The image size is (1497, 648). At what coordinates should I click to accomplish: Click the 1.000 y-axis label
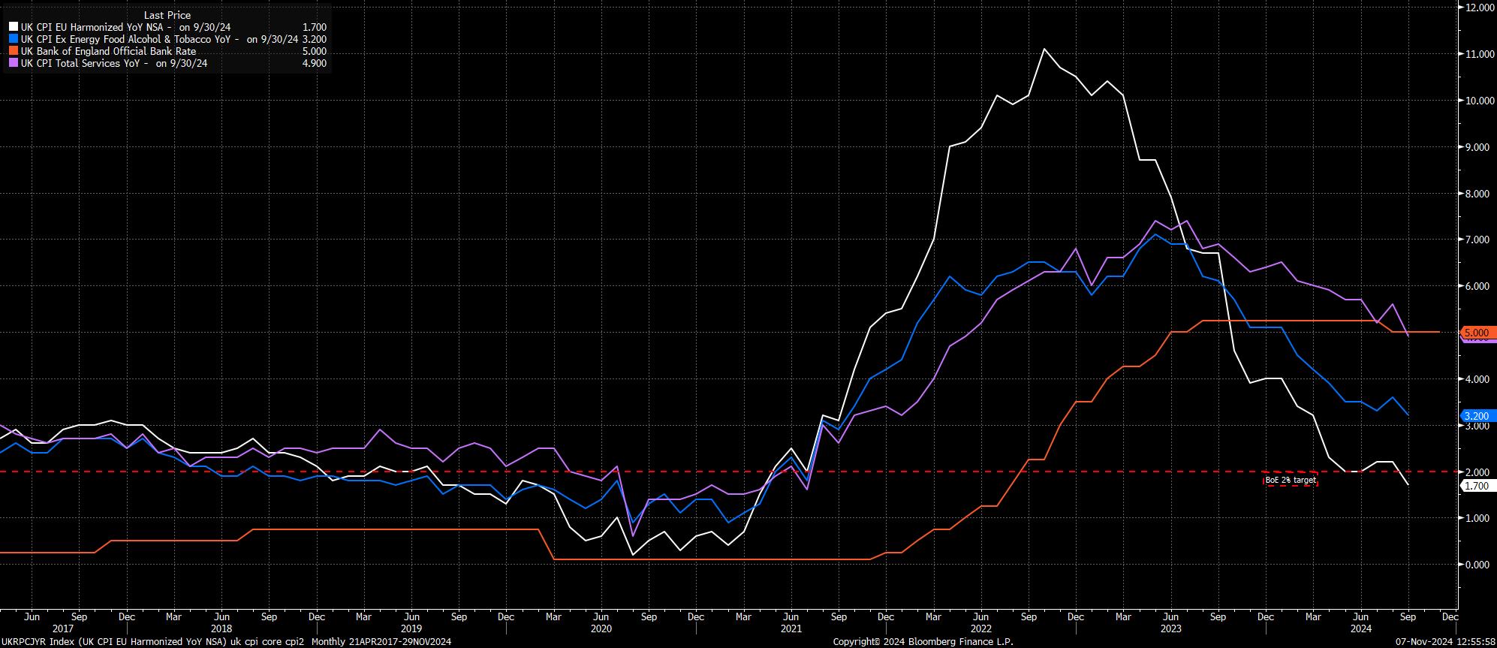point(1478,518)
